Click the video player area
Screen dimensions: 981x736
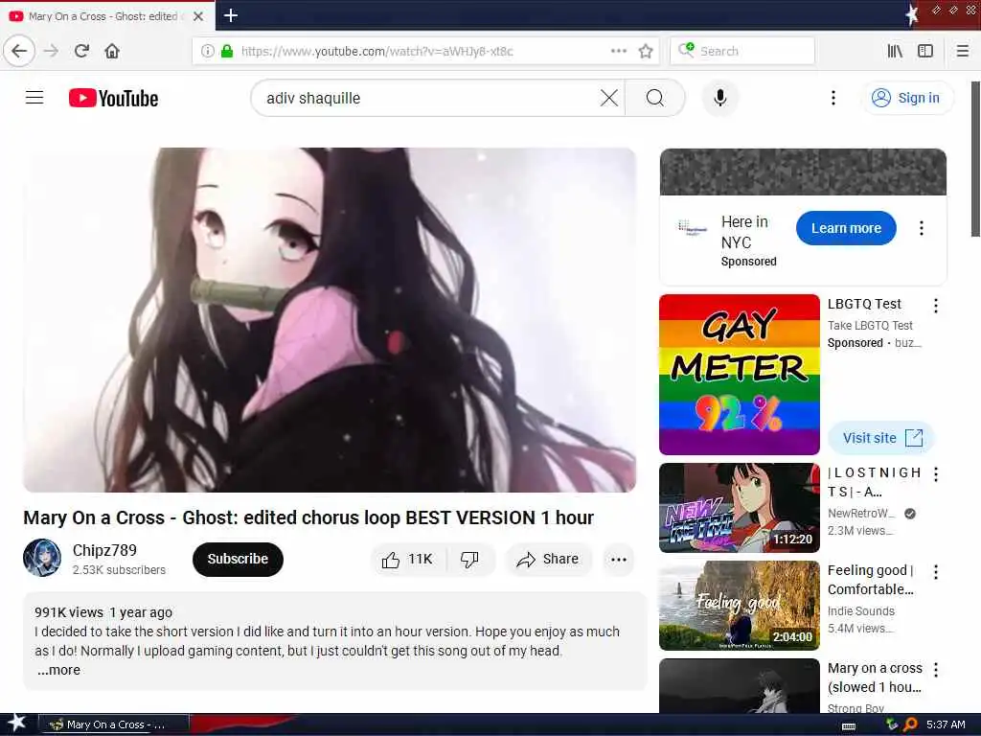[330, 320]
